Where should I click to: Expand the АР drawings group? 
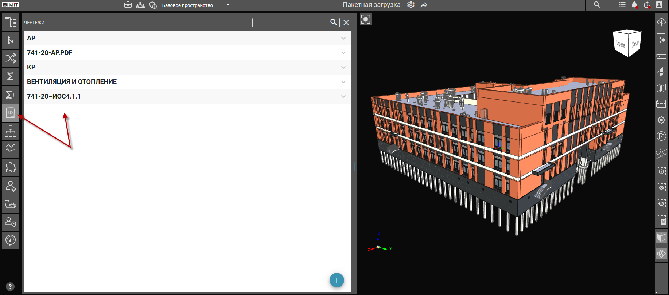coord(343,38)
